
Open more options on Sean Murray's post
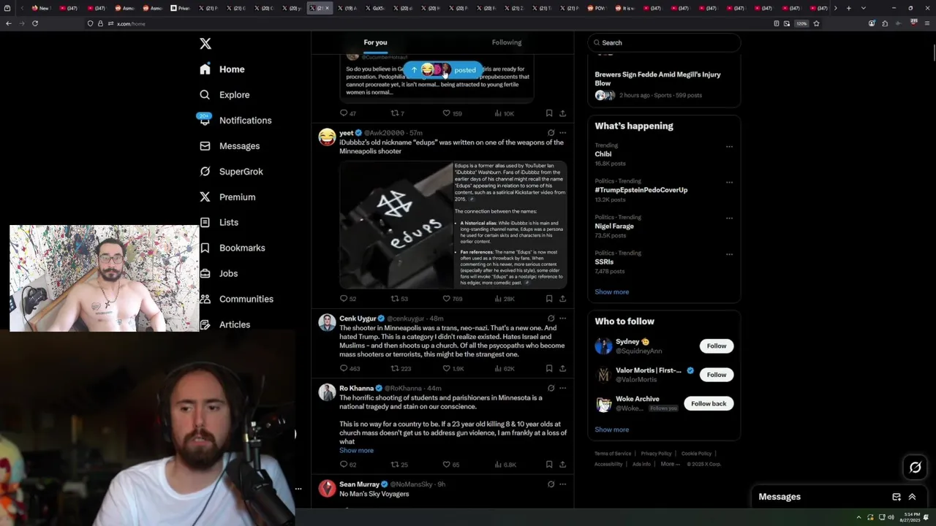tap(562, 484)
